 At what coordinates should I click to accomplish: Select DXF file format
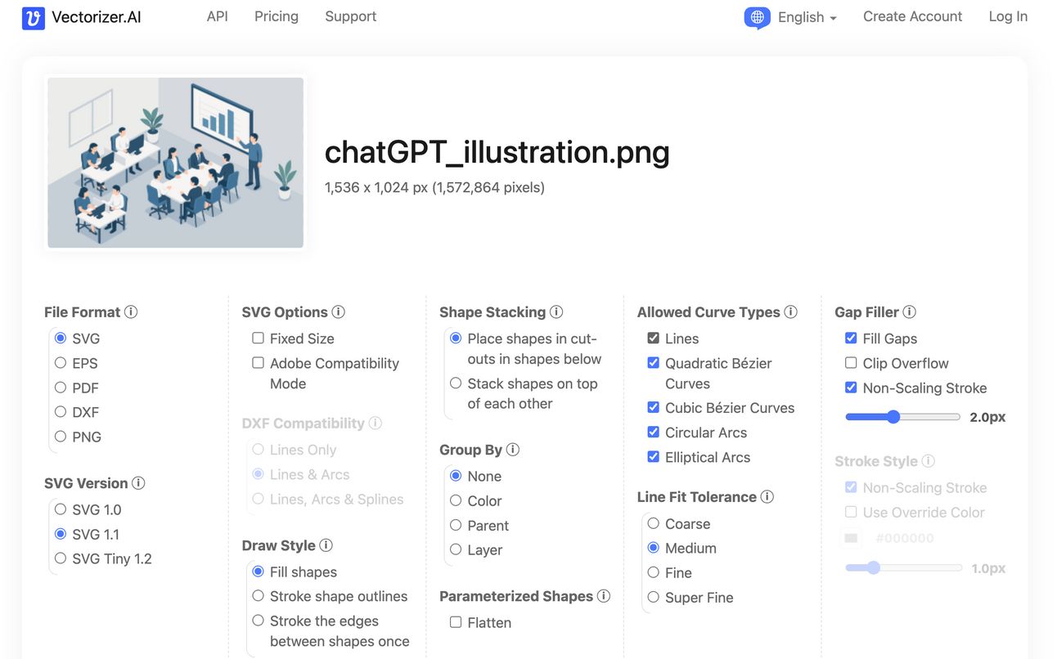(x=61, y=411)
